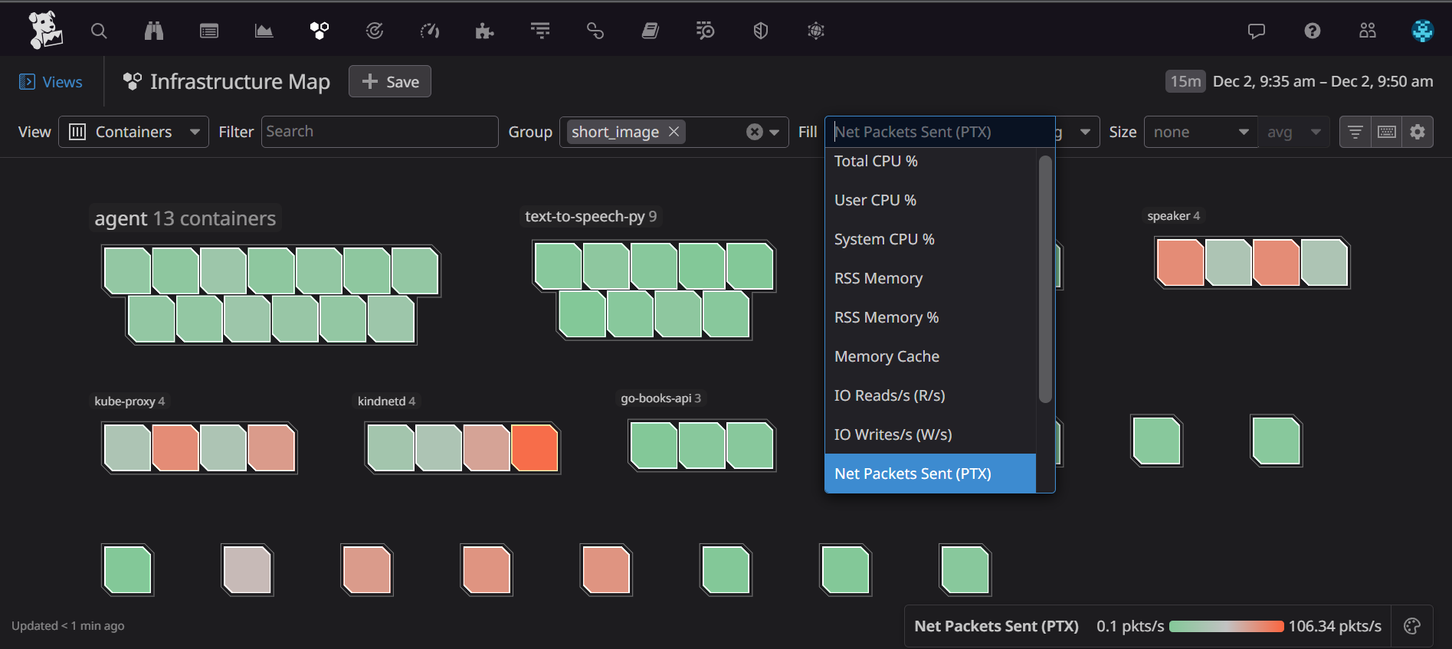Select IO Writes/s (W/s) fill option
1452x649 pixels.
pyautogui.click(x=930, y=434)
